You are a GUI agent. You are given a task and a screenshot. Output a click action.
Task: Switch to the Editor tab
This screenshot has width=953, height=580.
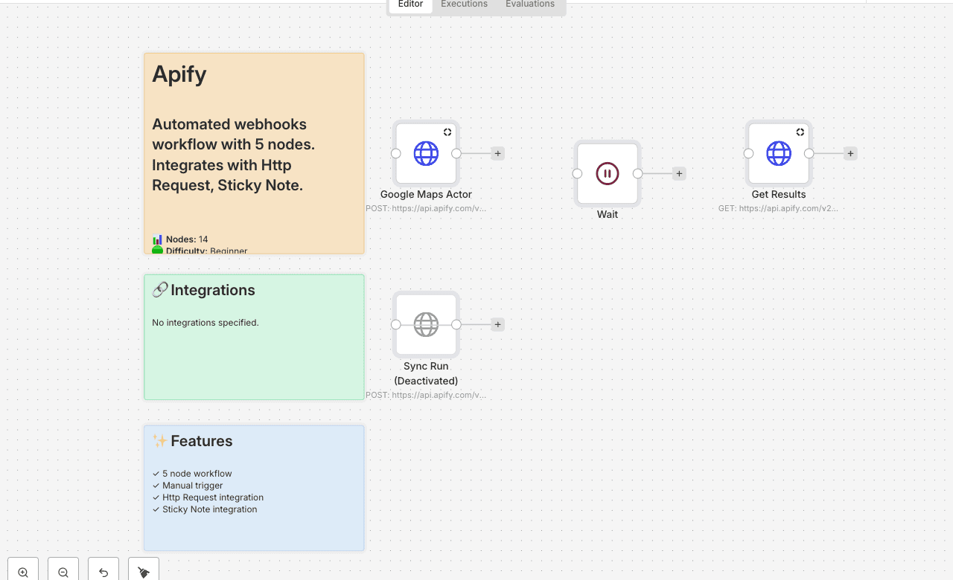click(x=410, y=4)
